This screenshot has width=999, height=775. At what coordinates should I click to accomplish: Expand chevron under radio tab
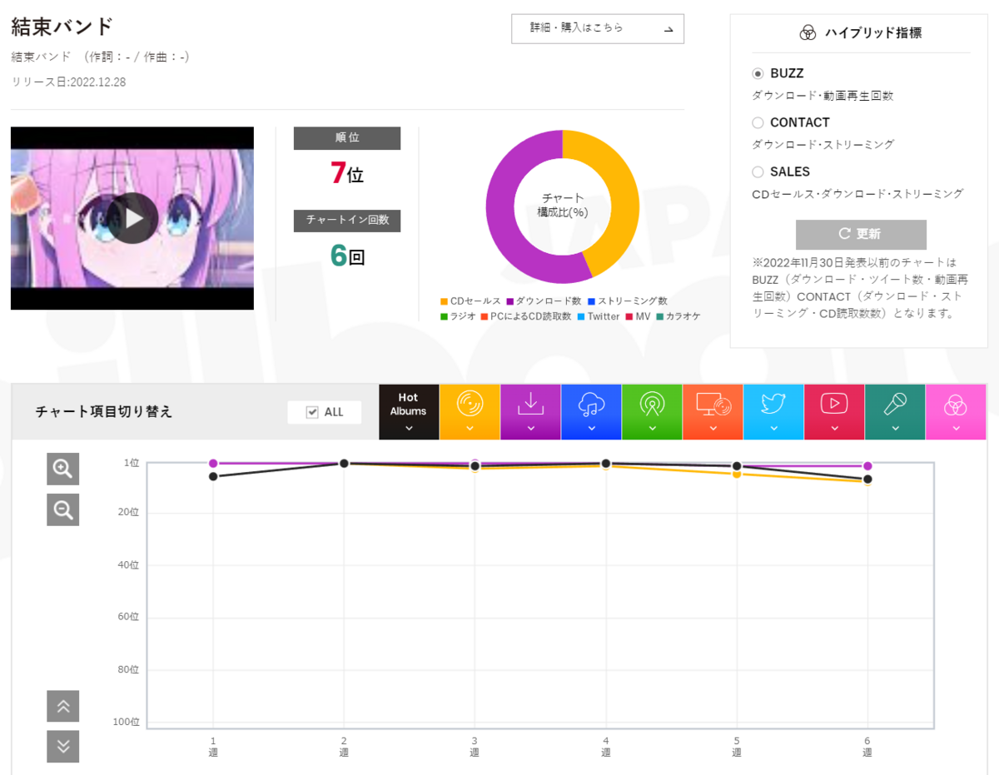652,429
